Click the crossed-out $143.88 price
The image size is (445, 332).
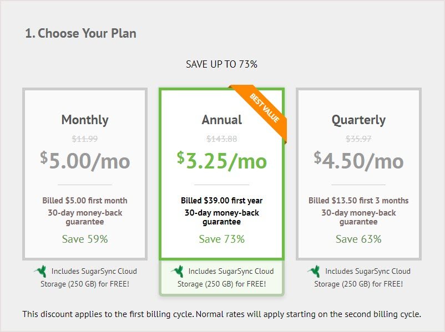221,139
